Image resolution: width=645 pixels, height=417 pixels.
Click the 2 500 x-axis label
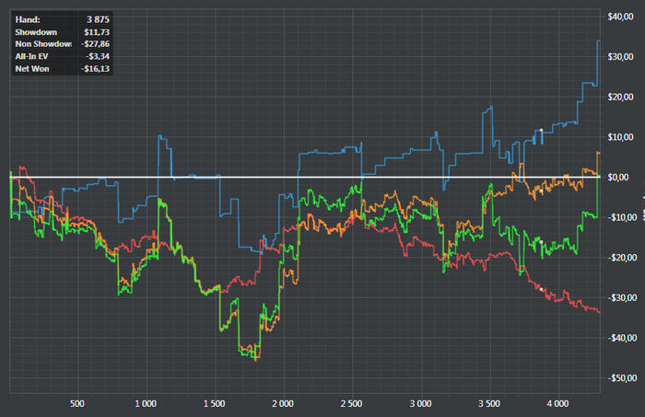[x=352, y=403]
